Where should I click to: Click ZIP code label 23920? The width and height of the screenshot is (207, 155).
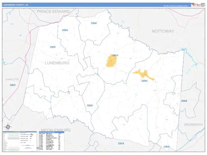click(167, 147)
